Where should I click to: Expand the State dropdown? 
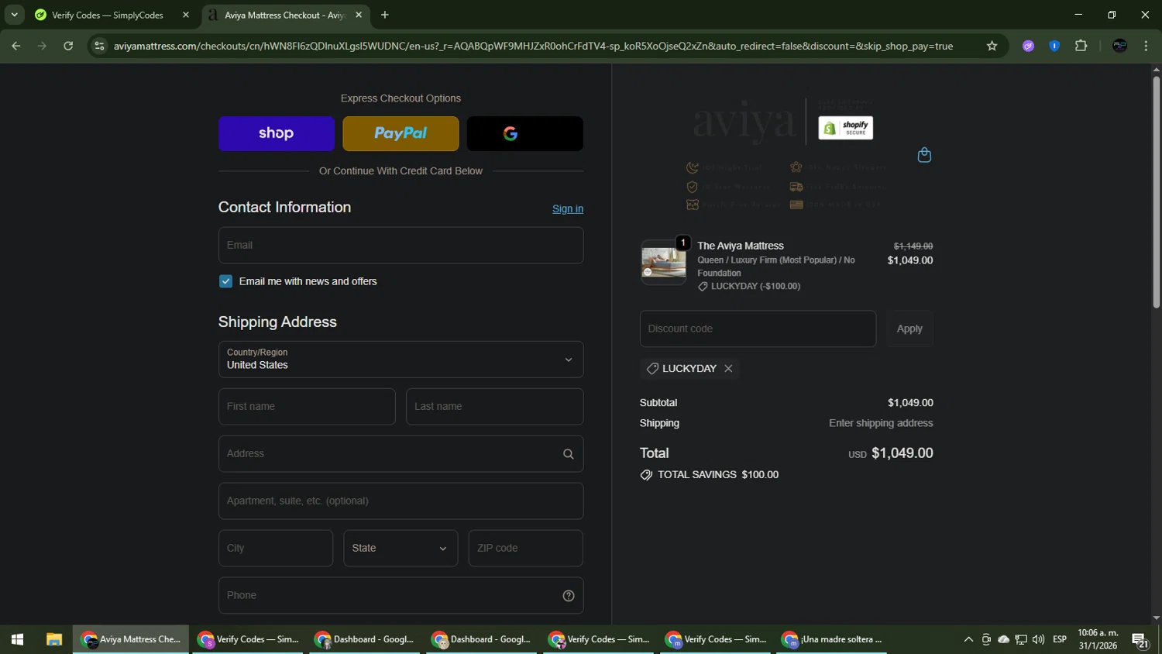click(x=401, y=549)
